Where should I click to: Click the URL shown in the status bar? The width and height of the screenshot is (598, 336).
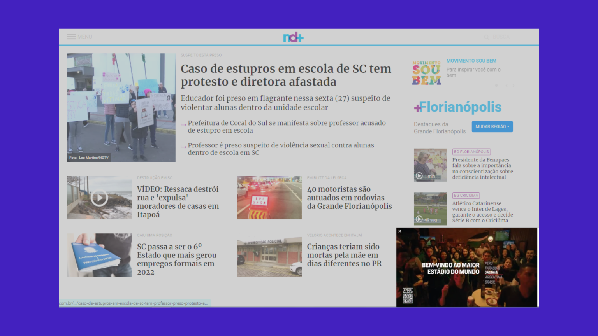coord(134,303)
